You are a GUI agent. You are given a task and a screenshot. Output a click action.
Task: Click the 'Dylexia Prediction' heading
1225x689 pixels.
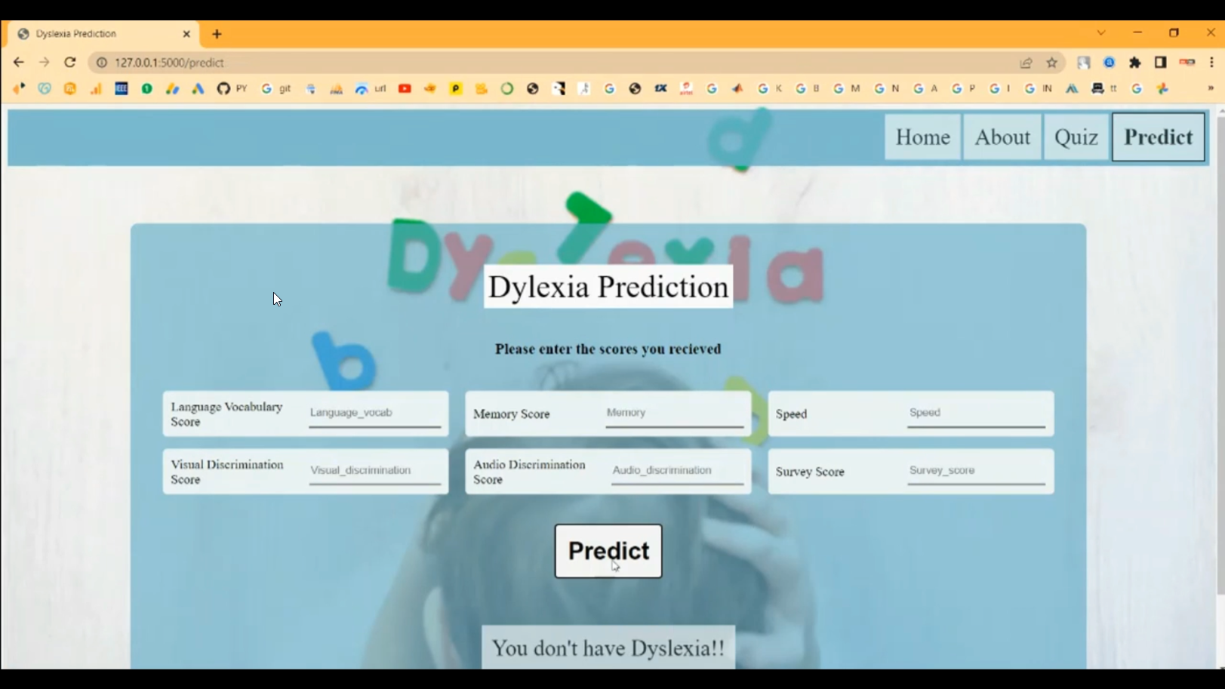pos(608,287)
